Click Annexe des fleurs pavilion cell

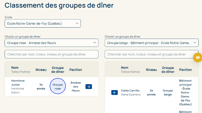pos(76,86)
